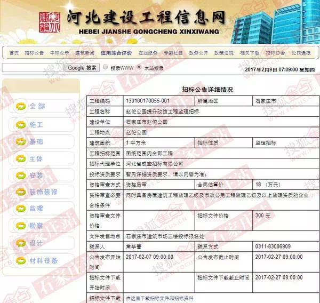The image size is (320, 303).
Task: Select the 本站搜索 radio button
Action: tap(139, 68)
